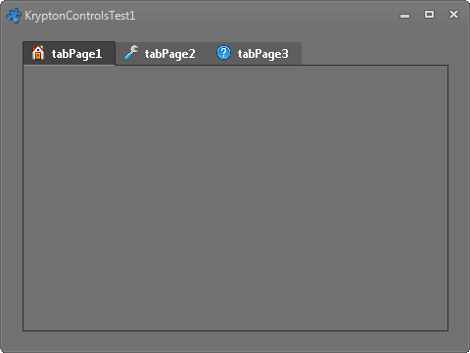Click the empty tabPage1 content panel center
470x353 pixels.
point(235,198)
